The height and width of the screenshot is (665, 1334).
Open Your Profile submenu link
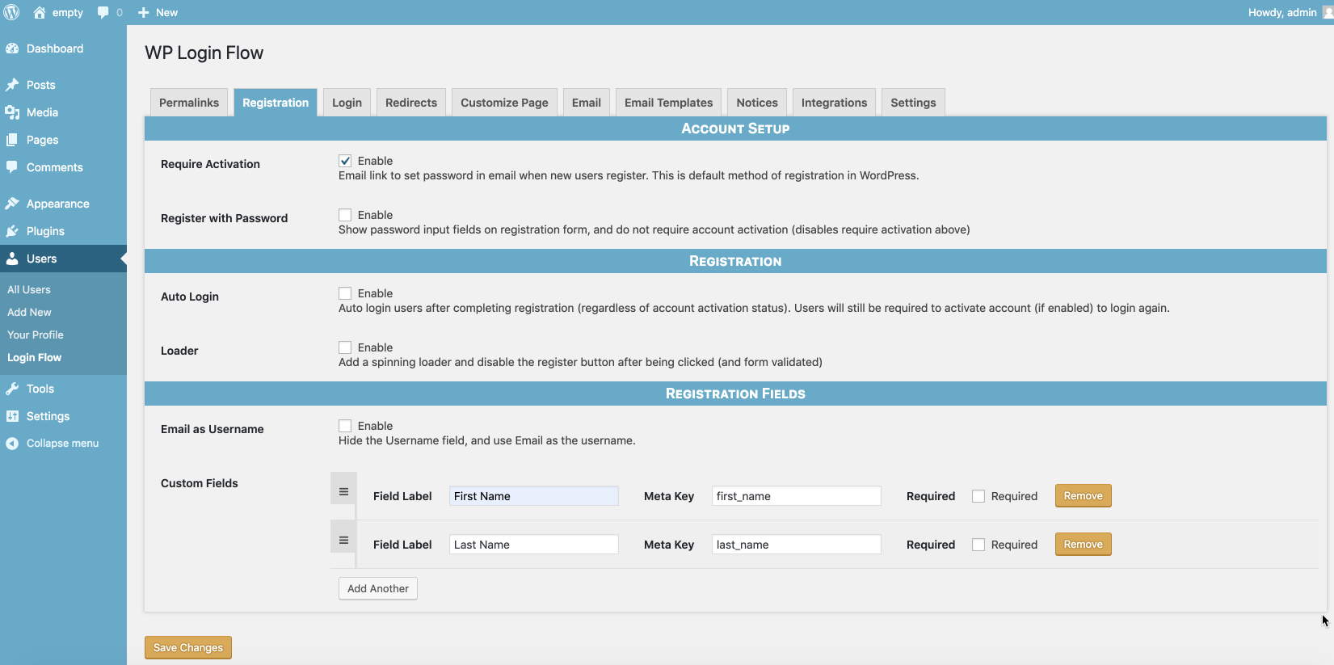[x=36, y=335]
